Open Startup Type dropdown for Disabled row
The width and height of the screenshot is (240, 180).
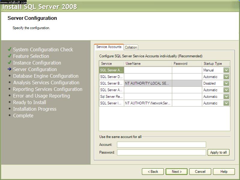tap(226, 83)
